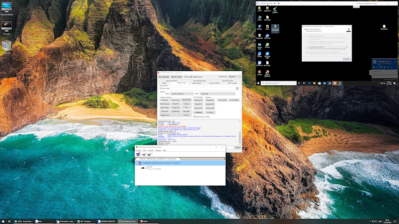
Task: Click the browse button beside loader path field
Action: [238, 88]
